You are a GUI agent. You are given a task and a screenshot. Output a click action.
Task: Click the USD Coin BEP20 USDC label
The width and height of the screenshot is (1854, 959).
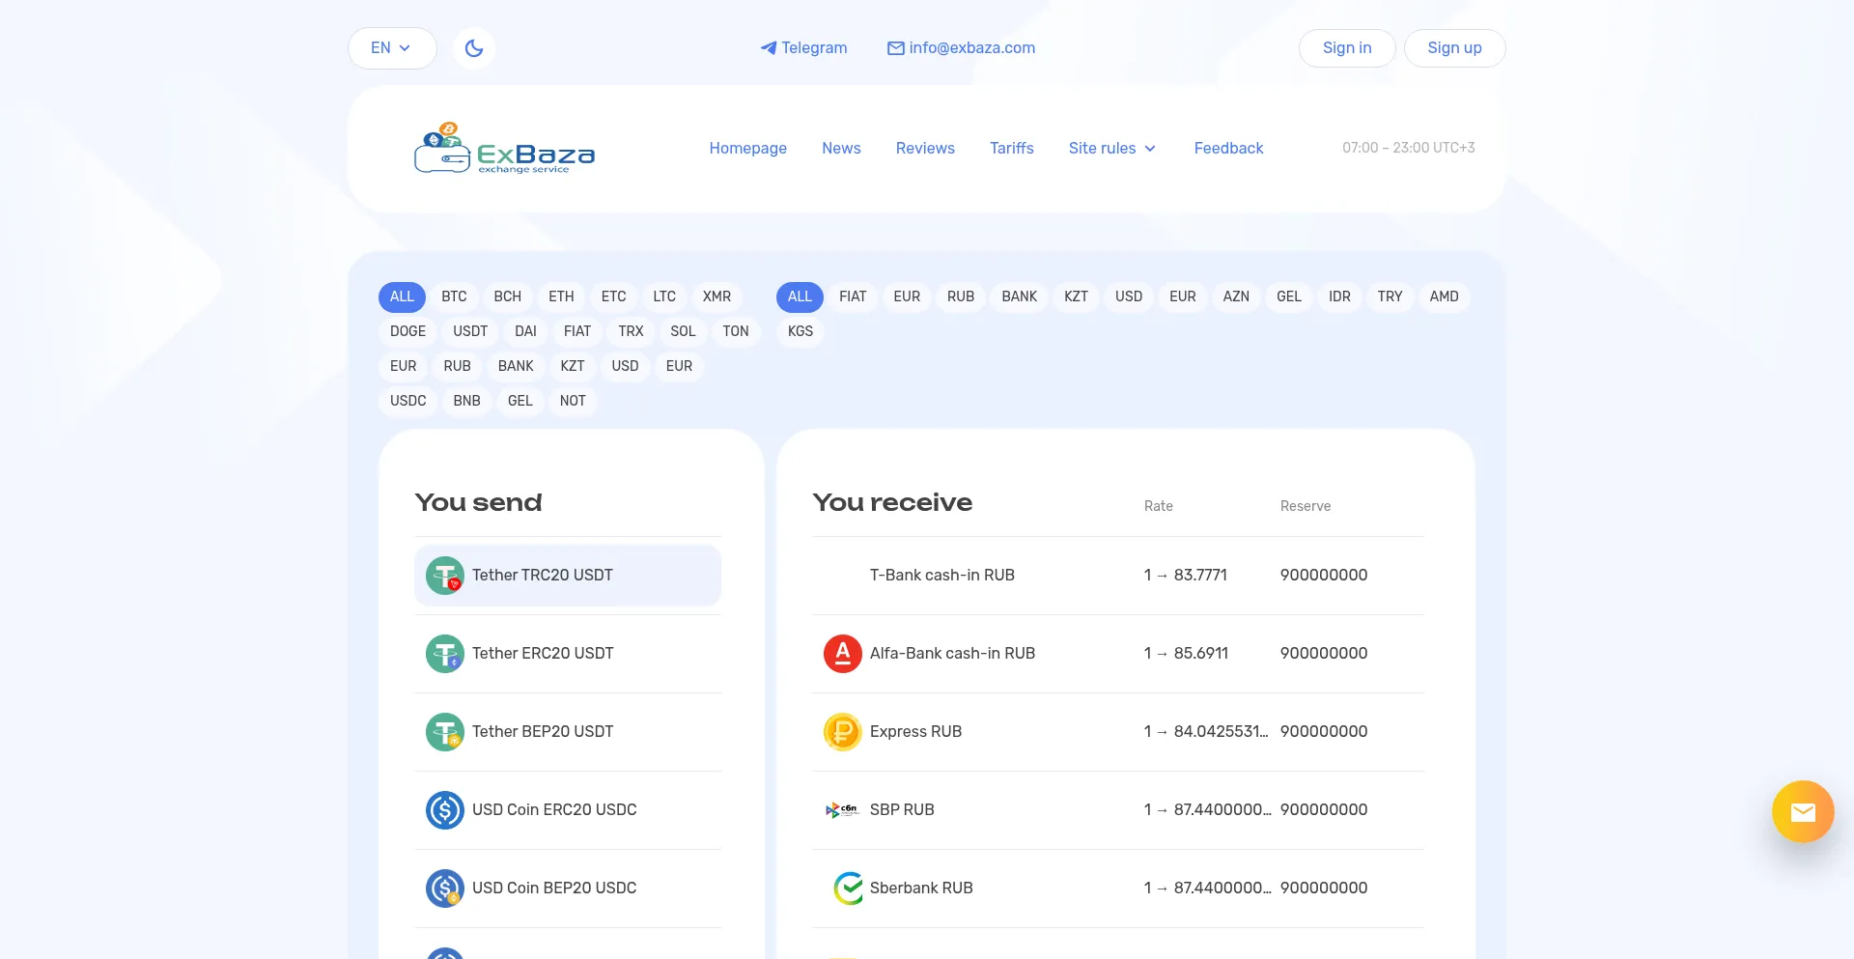click(554, 888)
